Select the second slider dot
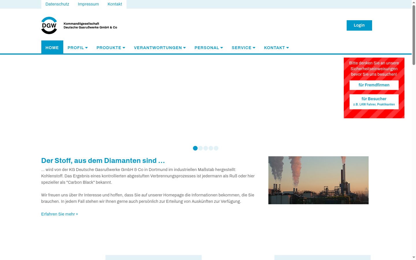Viewport: 416px width, 260px height. tap(200, 148)
